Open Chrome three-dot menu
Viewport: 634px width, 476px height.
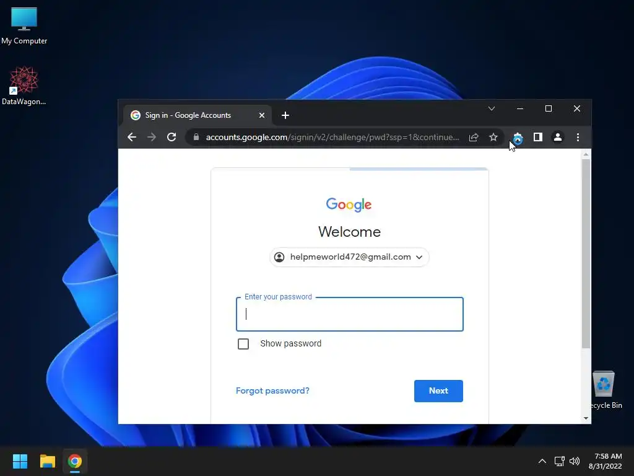(578, 137)
